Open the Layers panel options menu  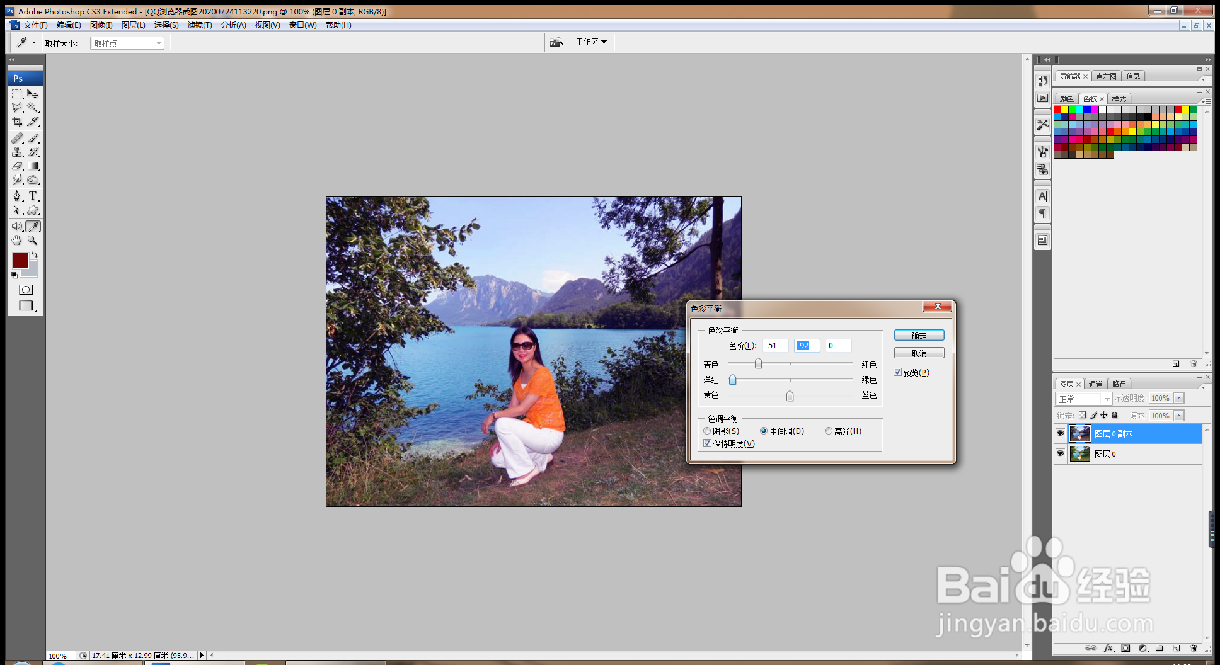coord(1206,387)
